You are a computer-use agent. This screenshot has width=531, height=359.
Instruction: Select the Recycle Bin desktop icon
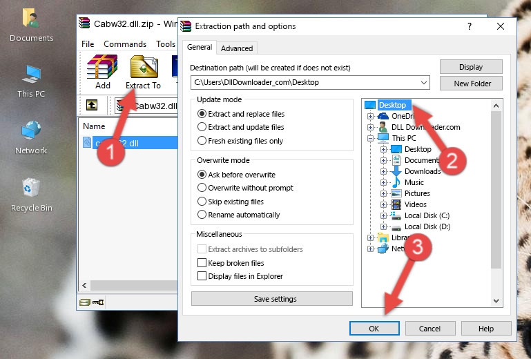[32, 195]
